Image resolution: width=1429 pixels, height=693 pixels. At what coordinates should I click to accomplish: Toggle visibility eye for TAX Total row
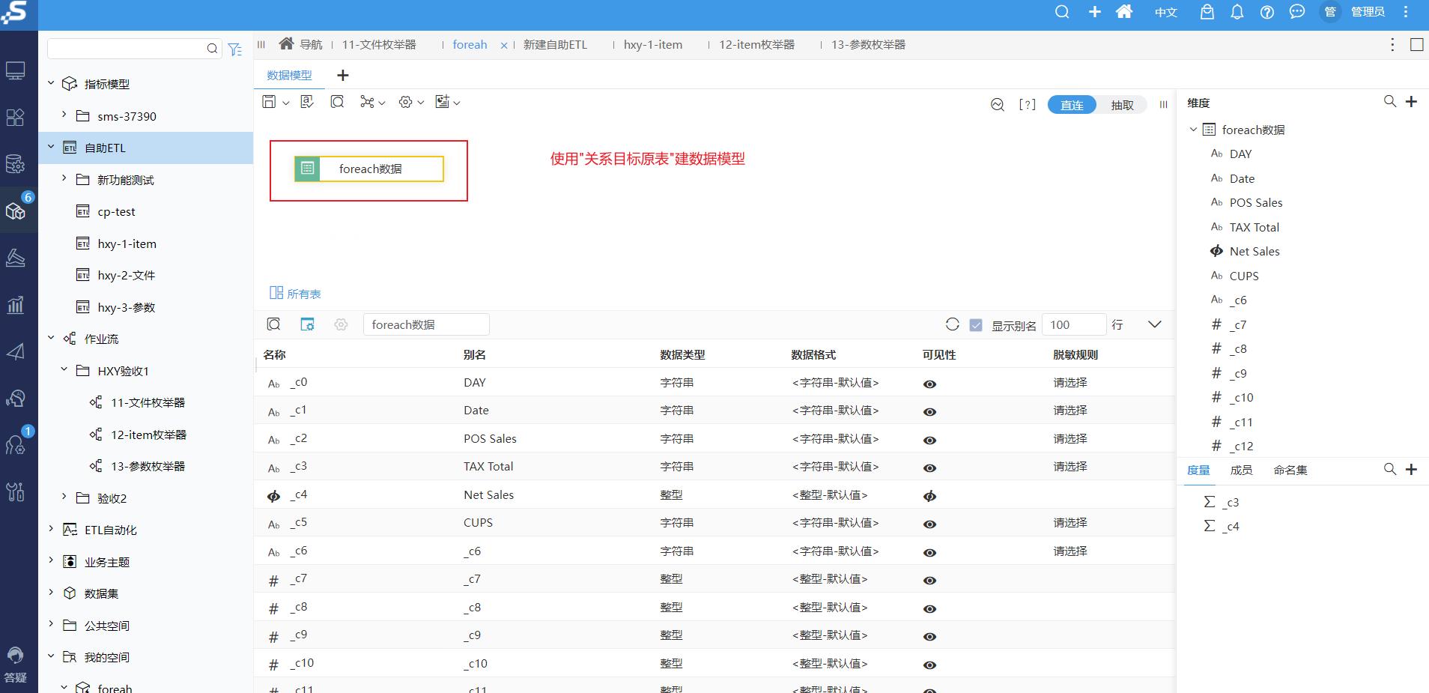pos(930,468)
